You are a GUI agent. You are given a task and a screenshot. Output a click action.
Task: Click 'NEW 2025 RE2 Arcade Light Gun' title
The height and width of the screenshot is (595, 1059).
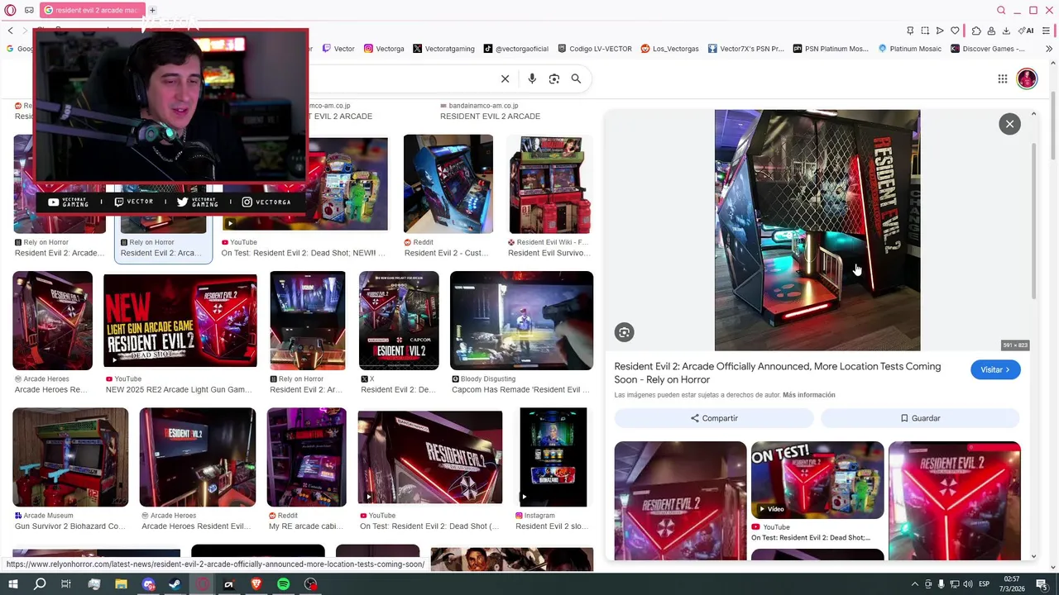178,390
